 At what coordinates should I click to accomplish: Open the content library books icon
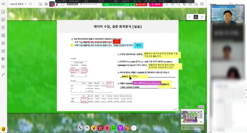pyautogui.click(x=3, y=59)
